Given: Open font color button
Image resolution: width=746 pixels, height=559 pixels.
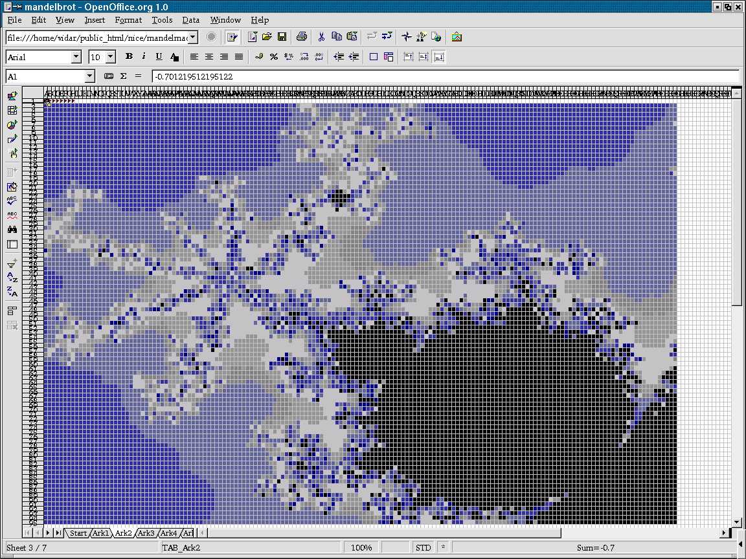Looking at the screenshot, I should (x=174, y=56).
